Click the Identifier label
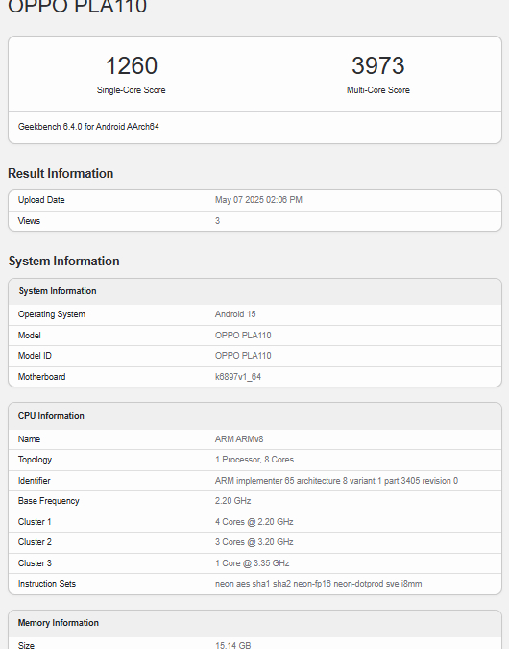509x649 pixels. pos(34,481)
